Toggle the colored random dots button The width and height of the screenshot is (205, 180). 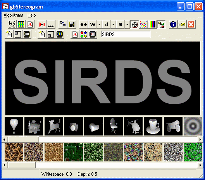coord(143,24)
